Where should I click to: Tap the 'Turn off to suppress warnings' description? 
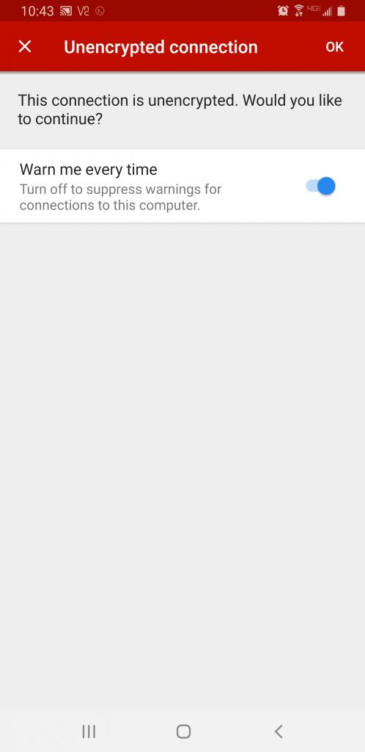click(x=120, y=197)
